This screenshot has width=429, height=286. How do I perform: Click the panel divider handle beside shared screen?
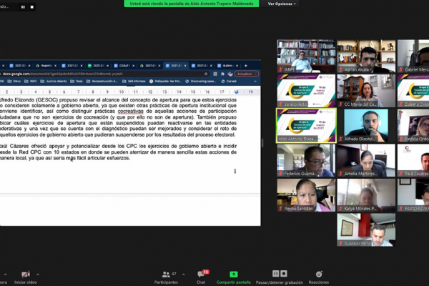click(262, 143)
